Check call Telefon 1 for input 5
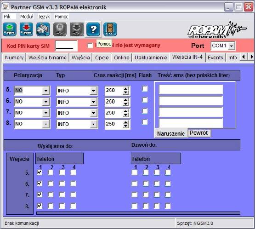The image size is (255, 229). coord(135,172)
